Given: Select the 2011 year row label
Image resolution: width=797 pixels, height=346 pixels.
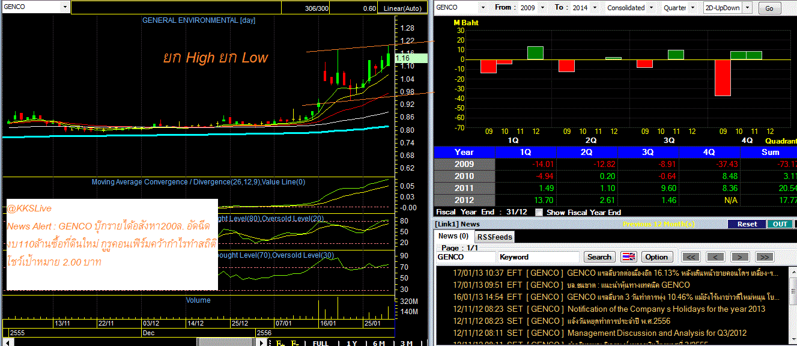Looking at the screenshot, I should coord(464,188).
